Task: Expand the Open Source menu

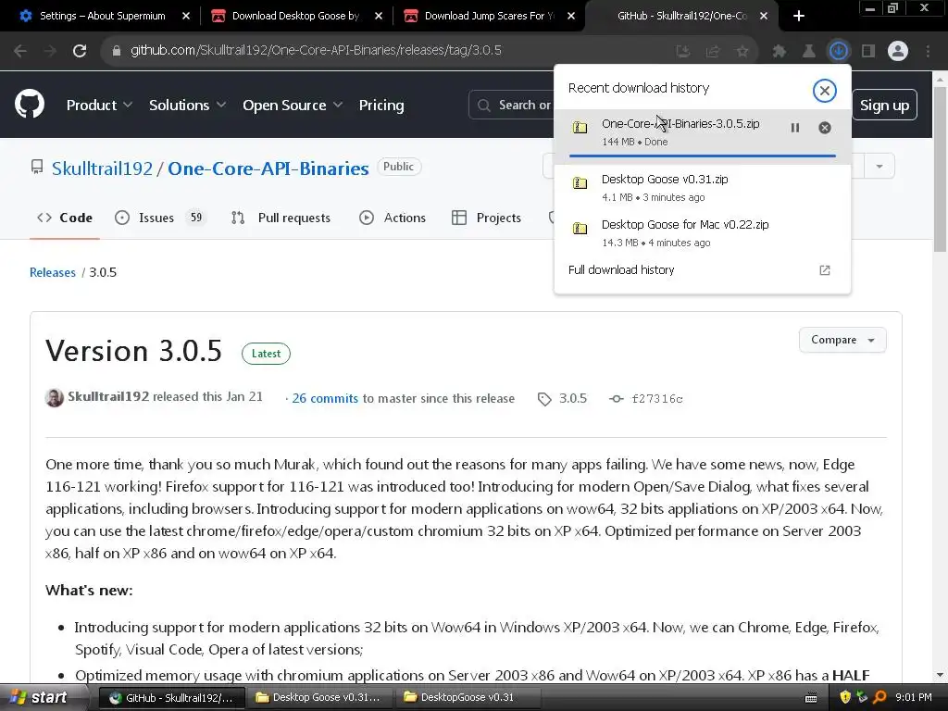Action: click(x=293, y=106)
